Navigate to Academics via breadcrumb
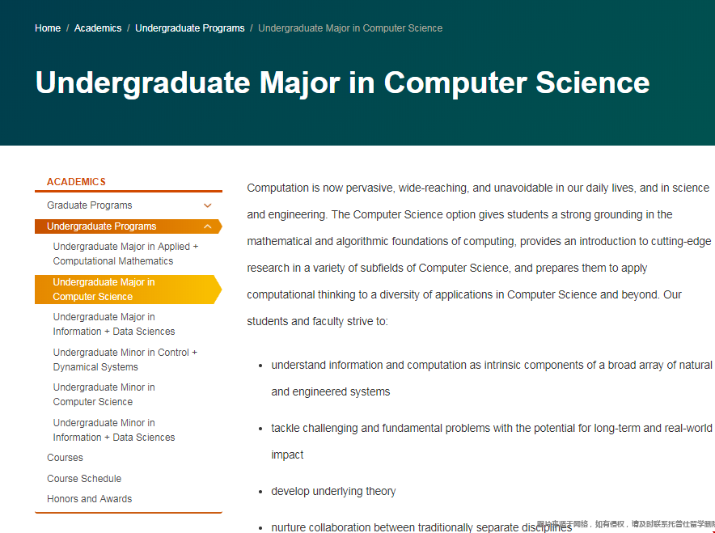 97,27
